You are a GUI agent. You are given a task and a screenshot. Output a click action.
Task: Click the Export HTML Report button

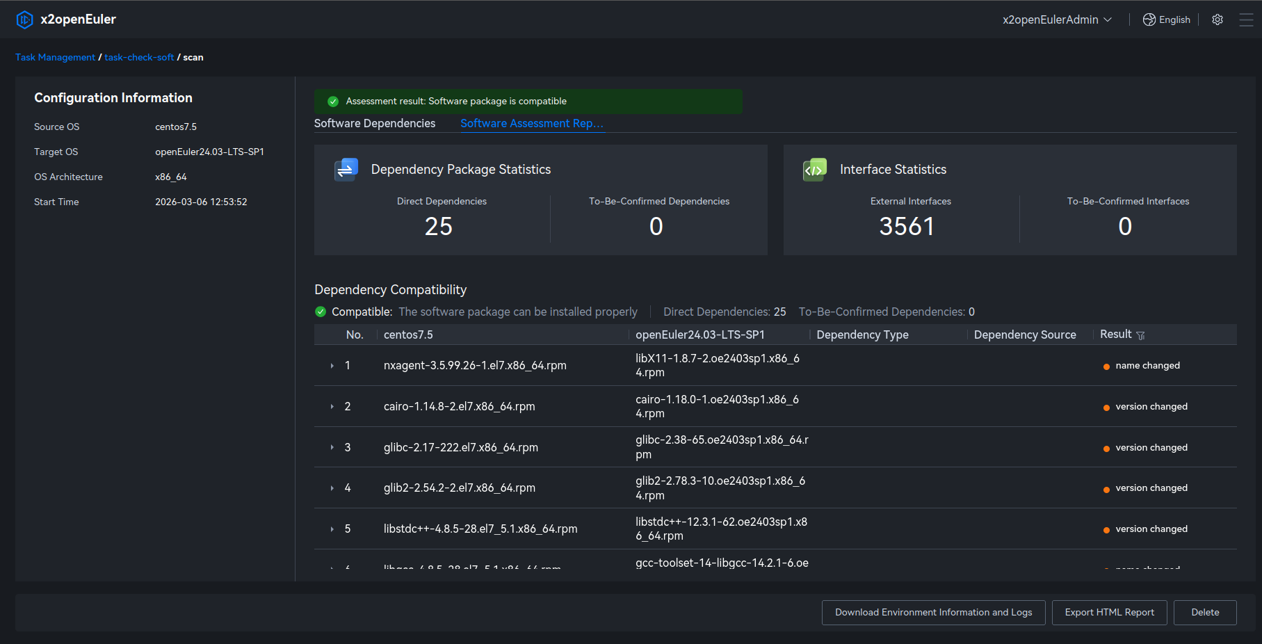[x=1109, y=612]
